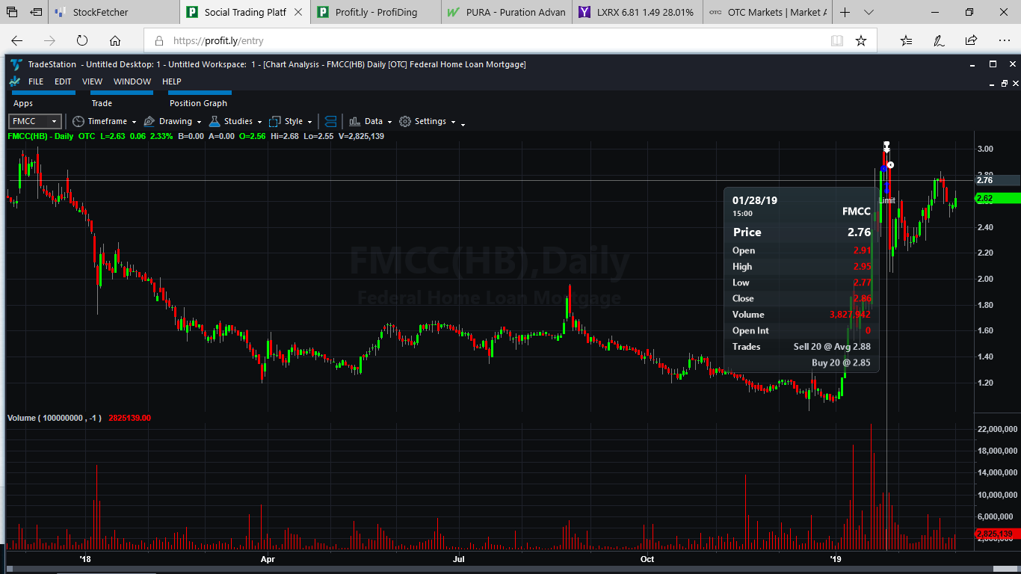Viewport: 1021px width, 574px height.
Task: Click the Timeframe clock icon
Action: [78, 121]
